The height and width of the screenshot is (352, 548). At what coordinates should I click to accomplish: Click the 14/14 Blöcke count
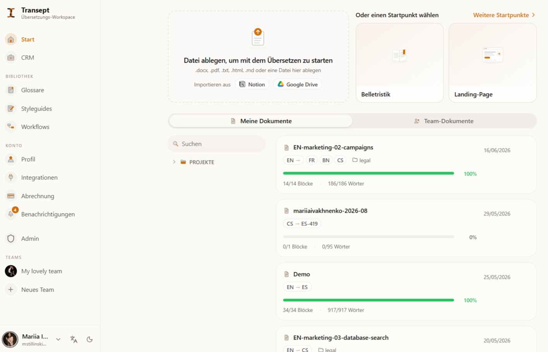[298, 184]
